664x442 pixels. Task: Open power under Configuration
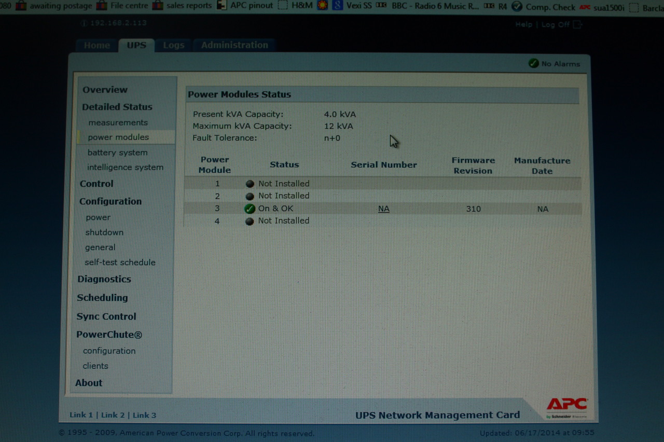pos(98,217)
